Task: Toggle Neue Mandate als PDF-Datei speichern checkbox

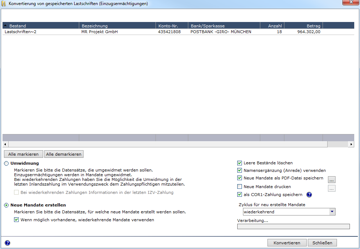Action: tap(239, 178)
